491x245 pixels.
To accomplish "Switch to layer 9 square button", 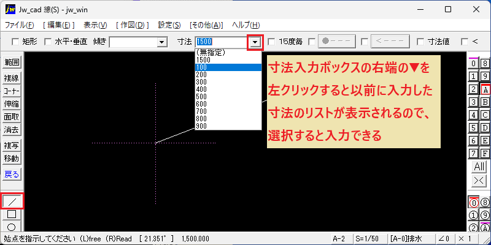I will (x=485, y=76).
